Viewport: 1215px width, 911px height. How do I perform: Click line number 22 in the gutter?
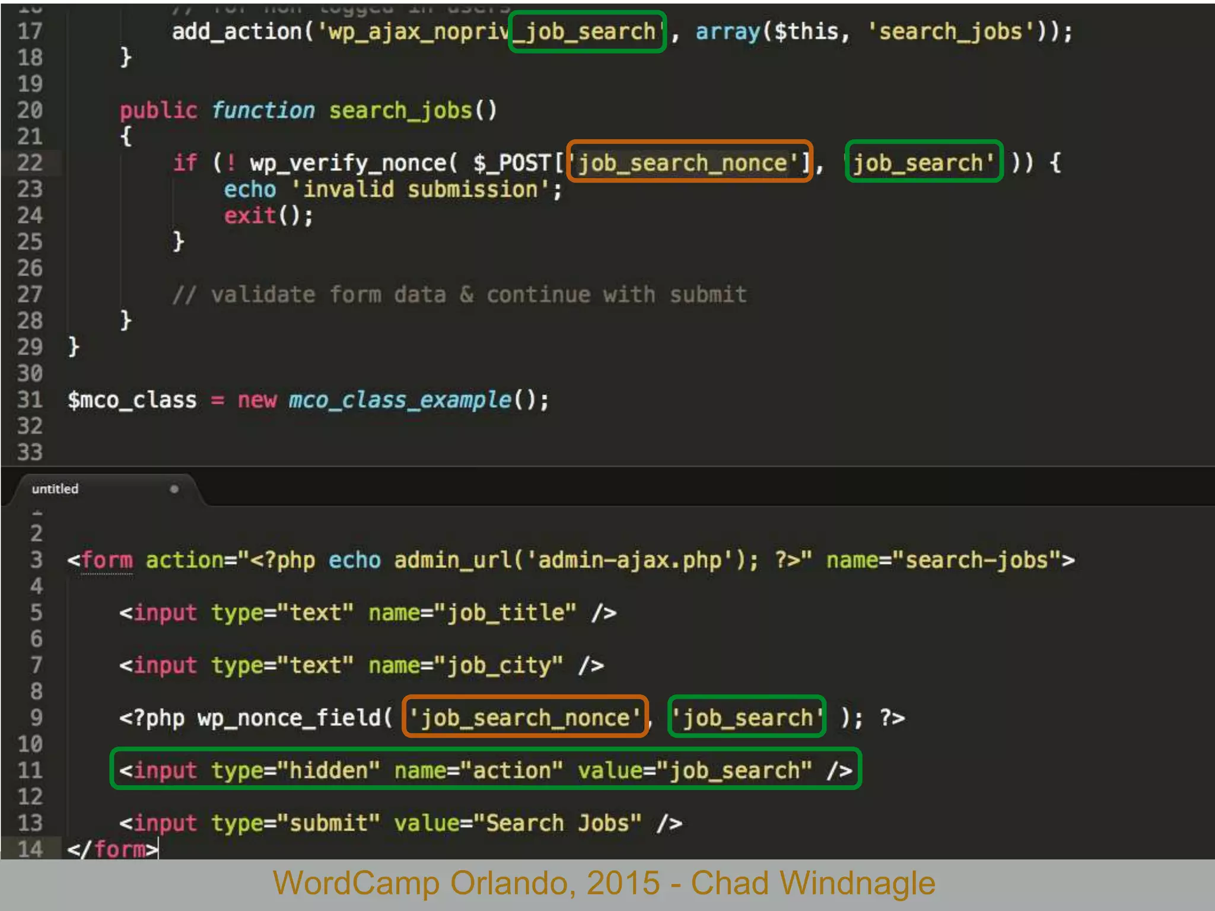[30, 163]
